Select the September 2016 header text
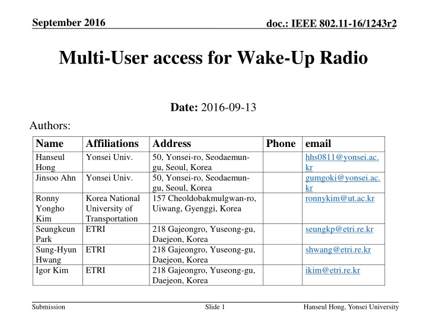The width and height of the screenshot is (427, 320). (69, 23)
